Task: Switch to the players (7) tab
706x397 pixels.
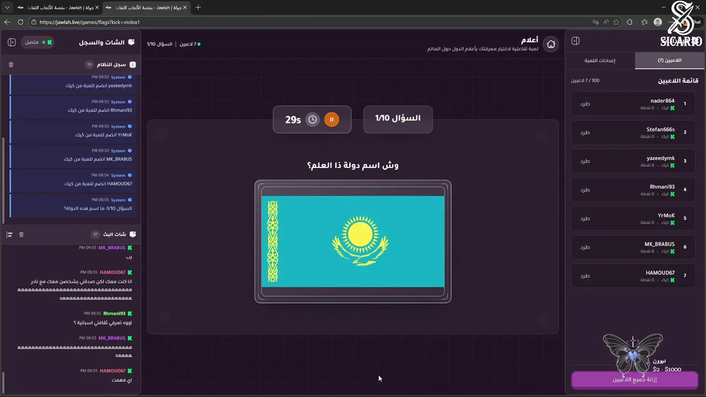Action: click(670, 60)
